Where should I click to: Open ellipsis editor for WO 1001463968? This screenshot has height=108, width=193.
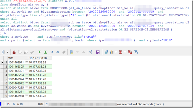click(27, 96)
